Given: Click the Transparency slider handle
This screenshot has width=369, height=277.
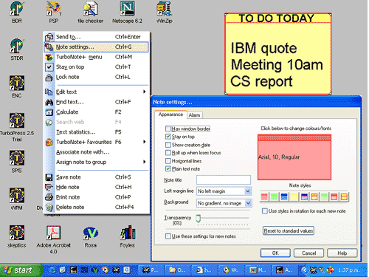Looking at the screenshot, I should coord(199,218).
